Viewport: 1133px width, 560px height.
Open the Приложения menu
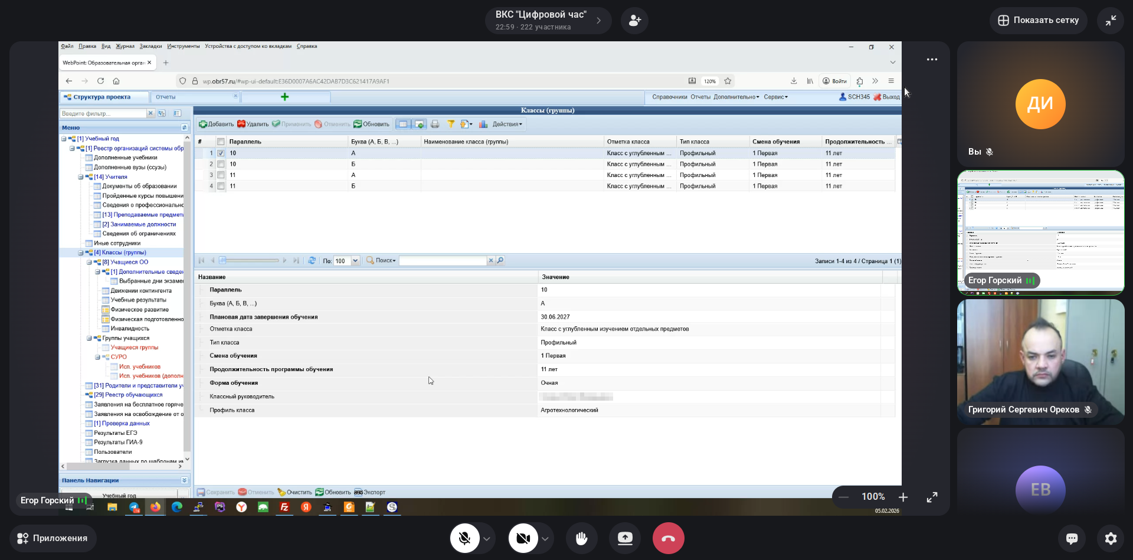pos(53,538)
